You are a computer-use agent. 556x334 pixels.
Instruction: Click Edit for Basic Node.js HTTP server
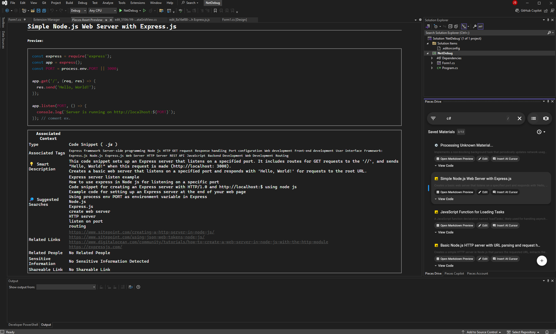[x=483, y=259]
